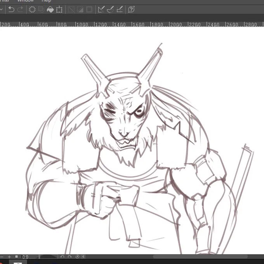Viewport: 264px width, 264px height.
Task: Click Invert Selected Area icon
Action: pos(80,9)
